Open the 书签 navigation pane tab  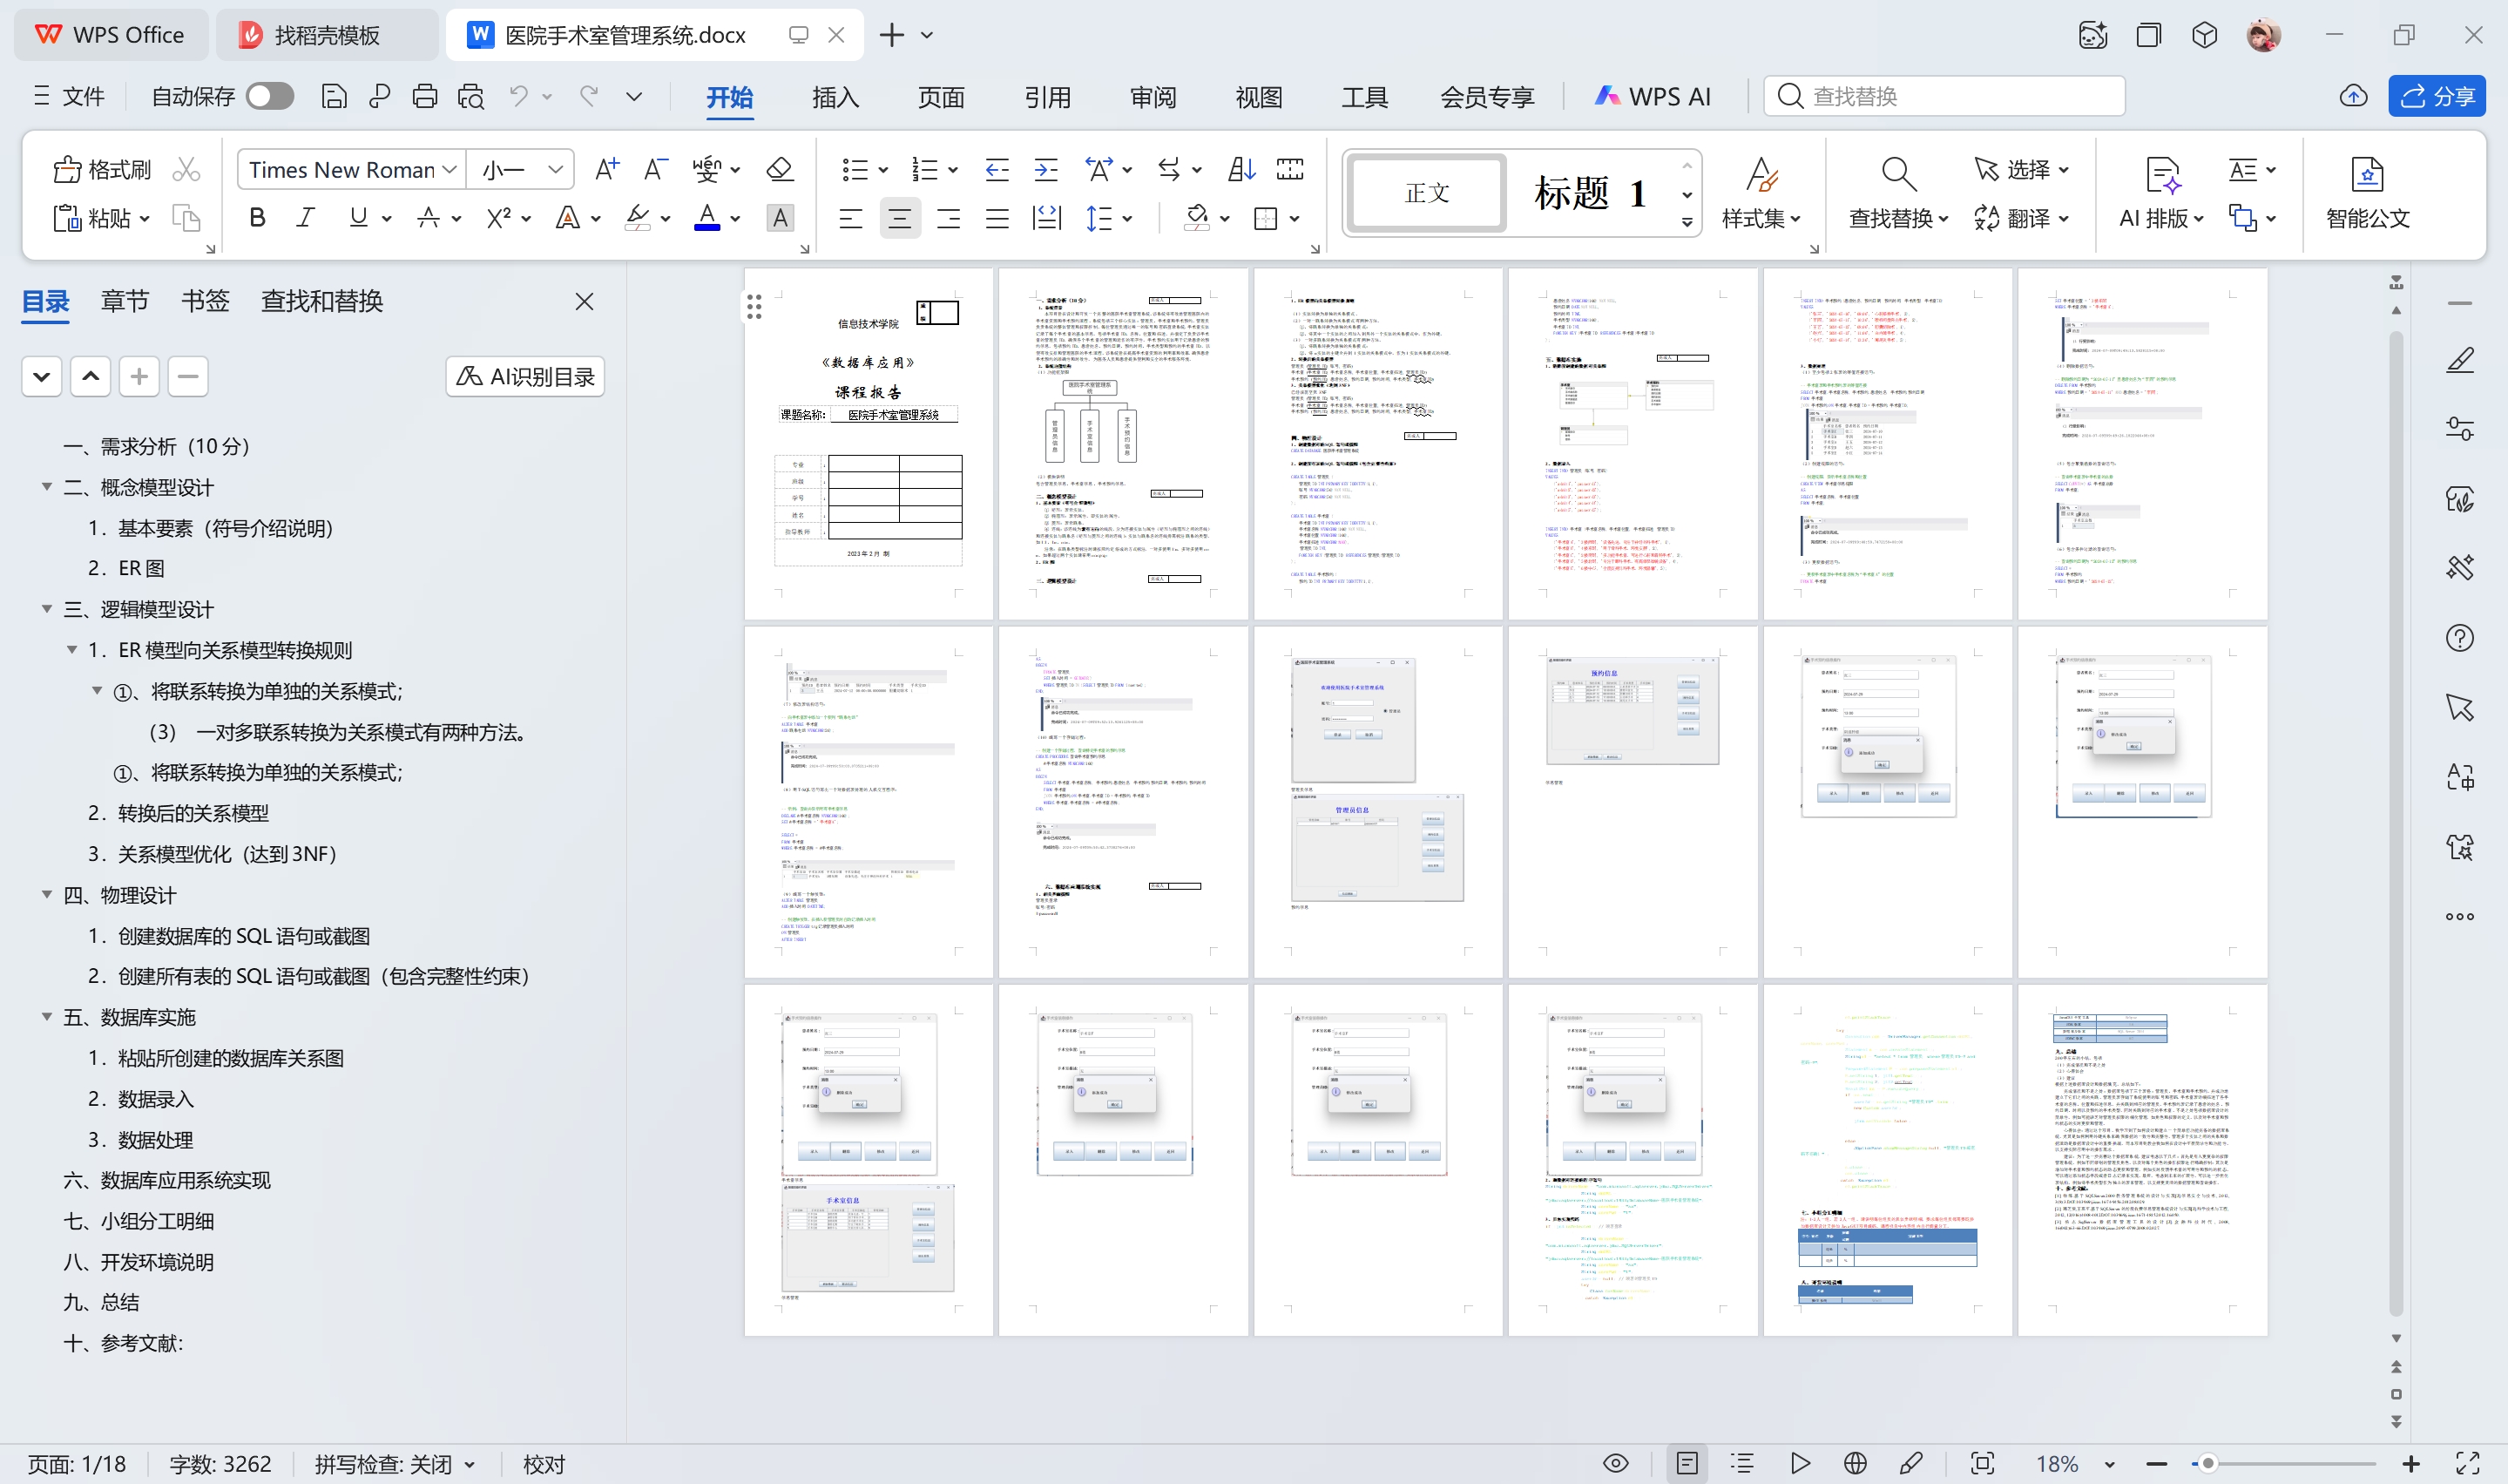point(205,301)
